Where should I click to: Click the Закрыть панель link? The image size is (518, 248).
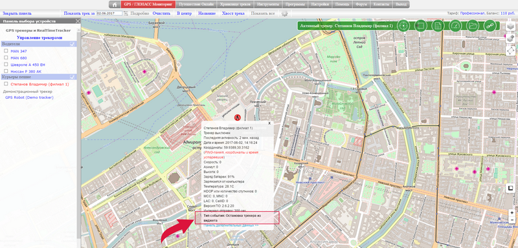(17, 14)
